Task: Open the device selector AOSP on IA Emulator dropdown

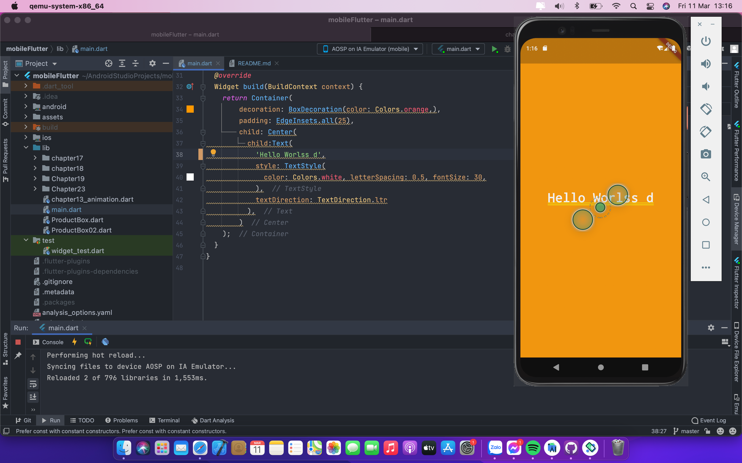Action: pyautogui.click(x=370, y=49)
